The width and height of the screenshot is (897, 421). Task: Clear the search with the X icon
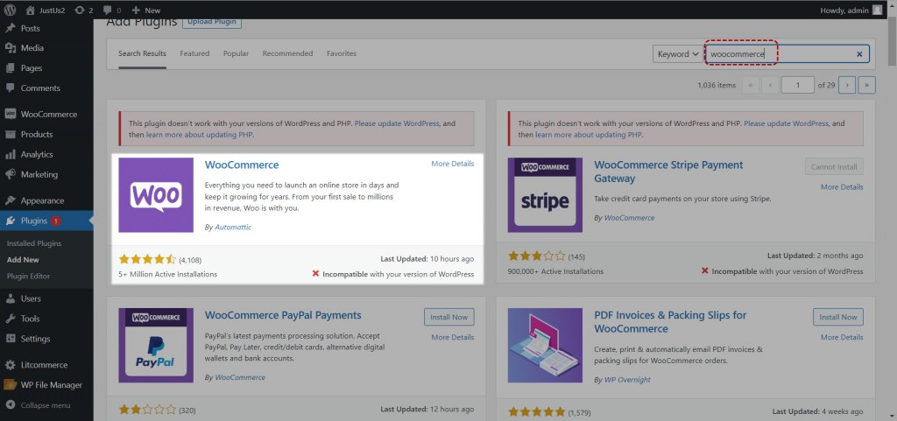tap(859, 53)
